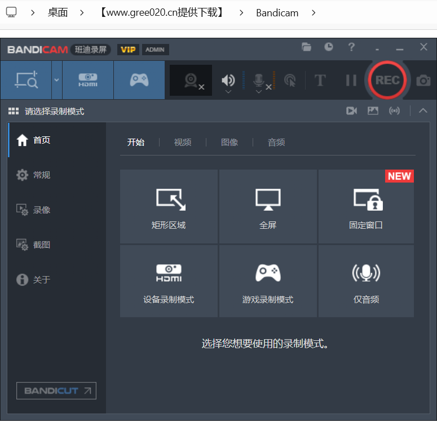
Task: Click the BANDICUT link button
Action: coord(56,390)
